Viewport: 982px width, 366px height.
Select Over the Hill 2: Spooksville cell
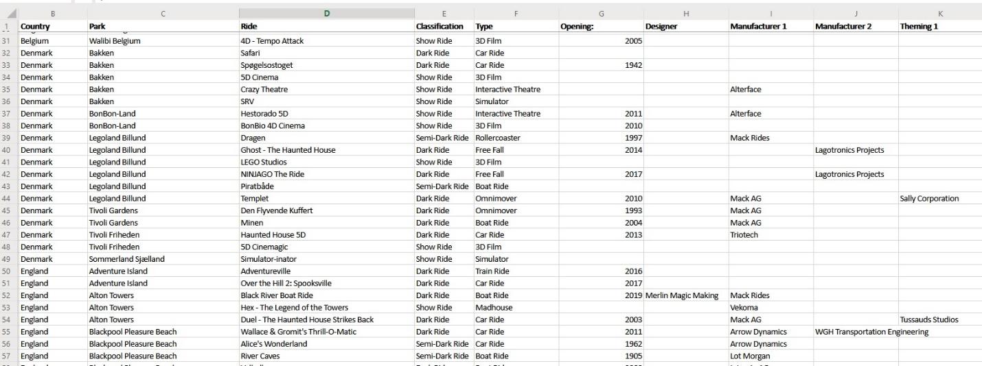coord(327,283)
